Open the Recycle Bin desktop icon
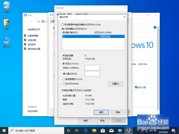 tap(6, 6)
